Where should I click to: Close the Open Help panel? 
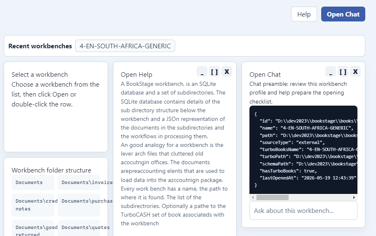click(227, 71)
